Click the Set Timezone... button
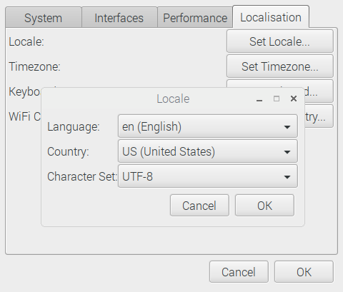343x292 pixels. [x=280, y=66]
